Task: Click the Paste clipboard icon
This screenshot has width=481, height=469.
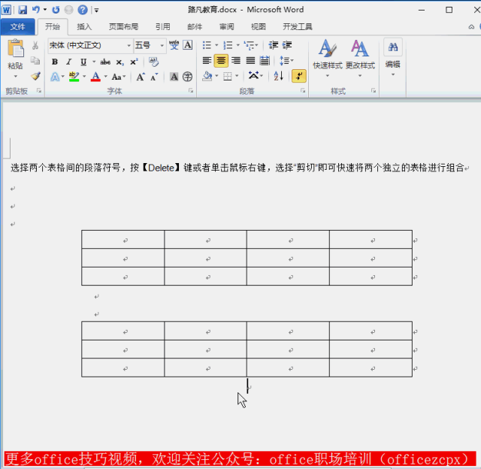Action: 16,48
